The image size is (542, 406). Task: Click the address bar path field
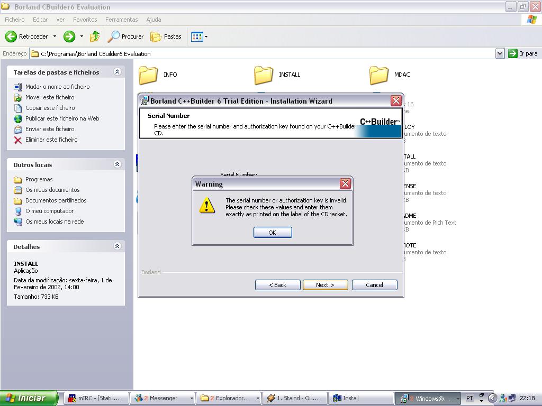[x=263, y=53]
